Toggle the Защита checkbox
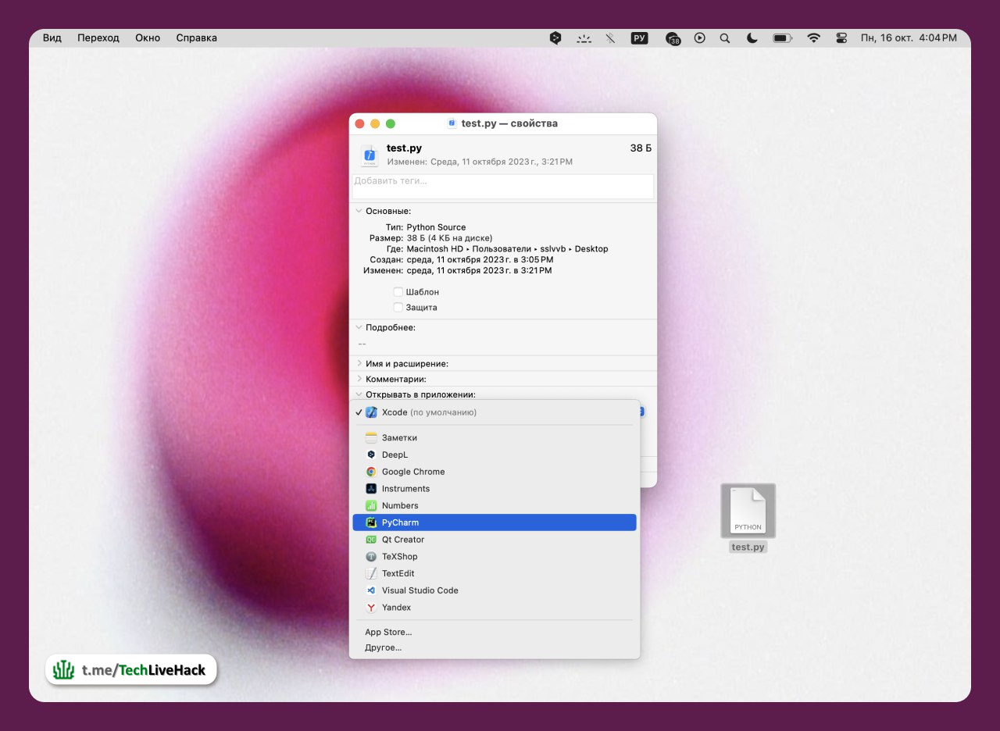Image resolution: width=1000 pixels, height=731 pixels. [x=398, y=308]
